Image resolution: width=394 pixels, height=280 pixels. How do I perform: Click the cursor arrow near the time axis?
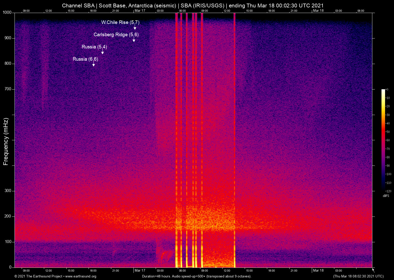(373, 270)
